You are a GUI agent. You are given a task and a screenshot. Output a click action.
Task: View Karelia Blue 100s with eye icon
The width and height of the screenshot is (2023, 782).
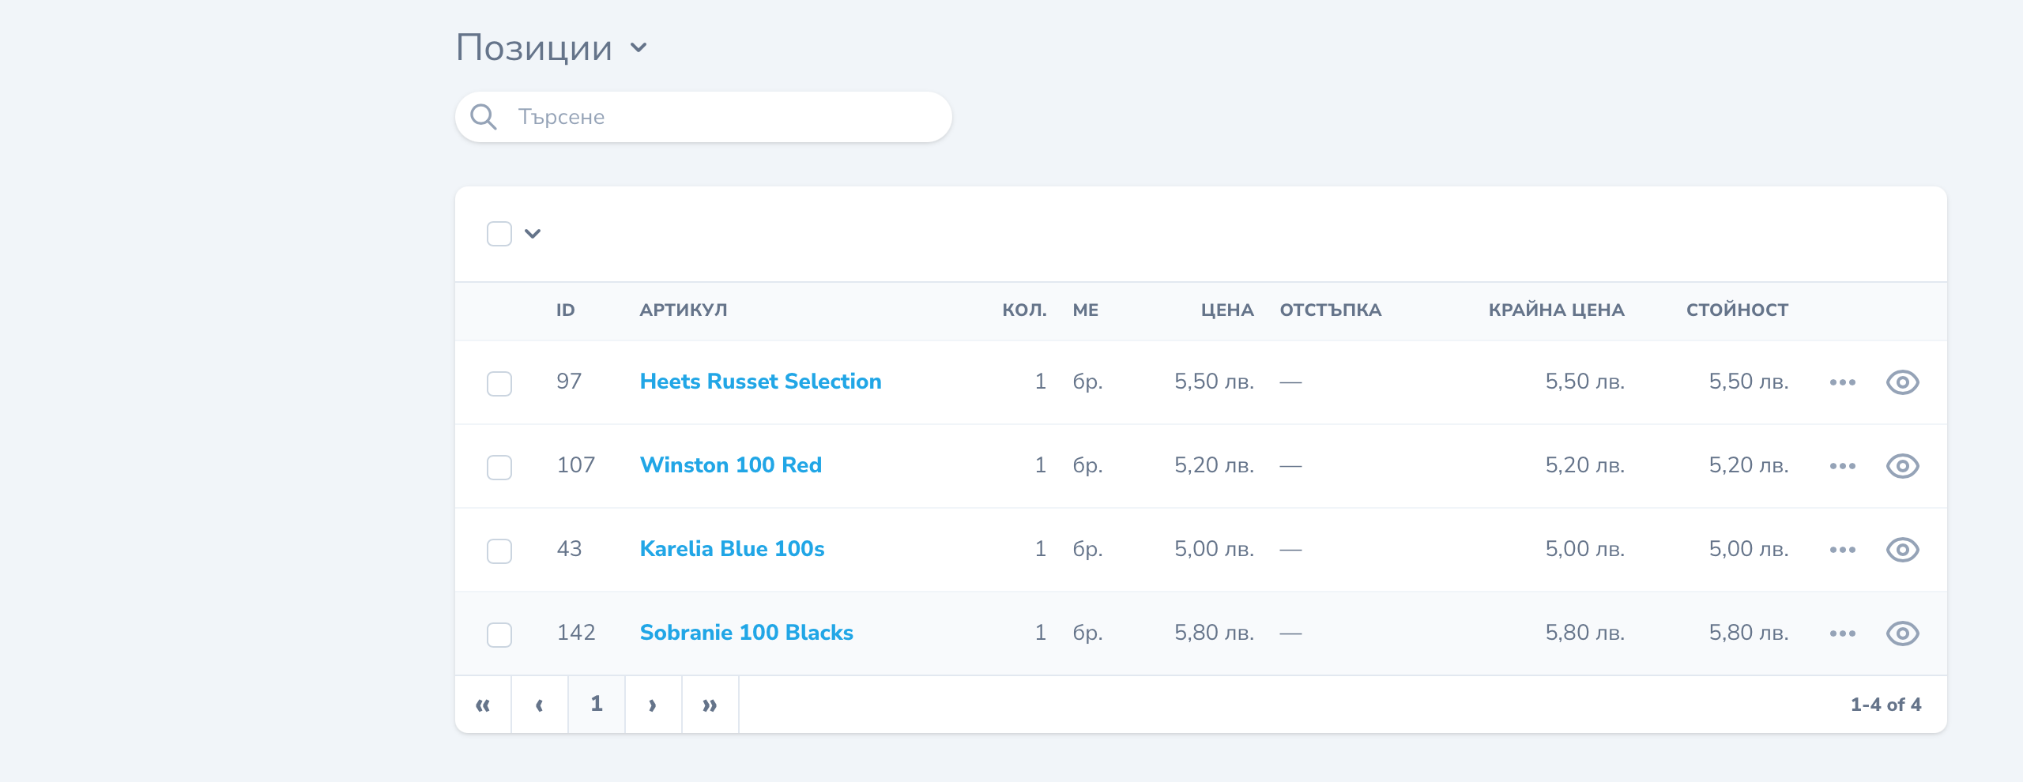tap(1902, 550)
